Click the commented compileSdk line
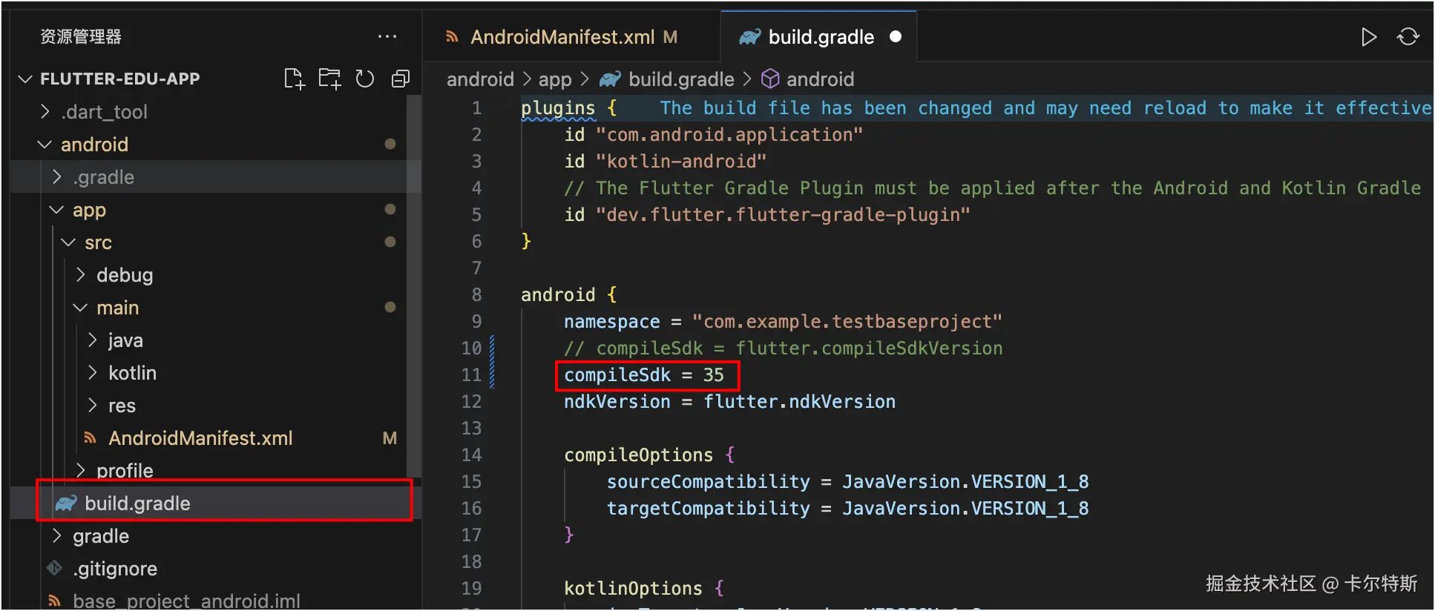The height and width of the screenshot is (611, 1435). (783, 348)
